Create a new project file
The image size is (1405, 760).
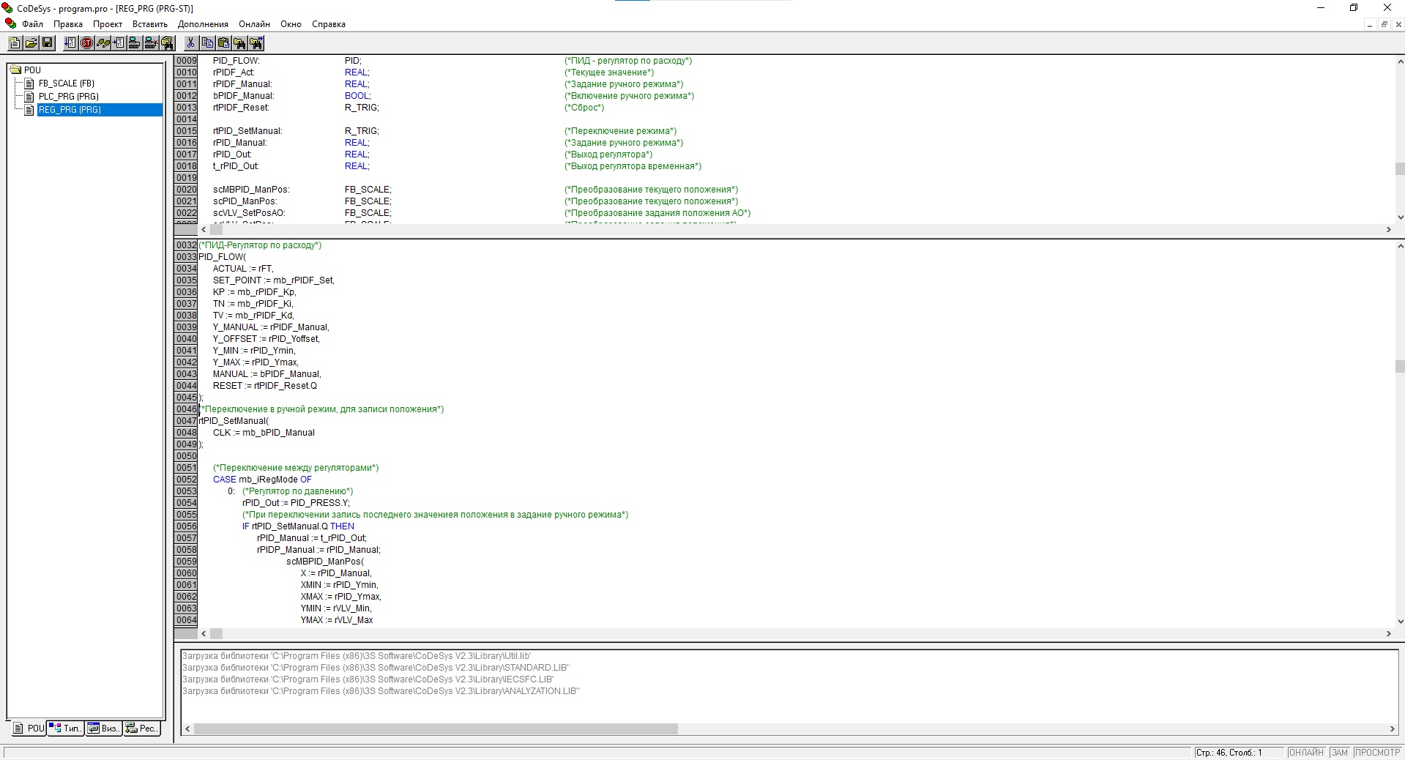pos(15,42)
